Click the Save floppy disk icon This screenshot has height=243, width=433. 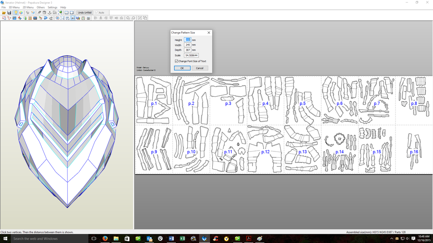[9, 13]
